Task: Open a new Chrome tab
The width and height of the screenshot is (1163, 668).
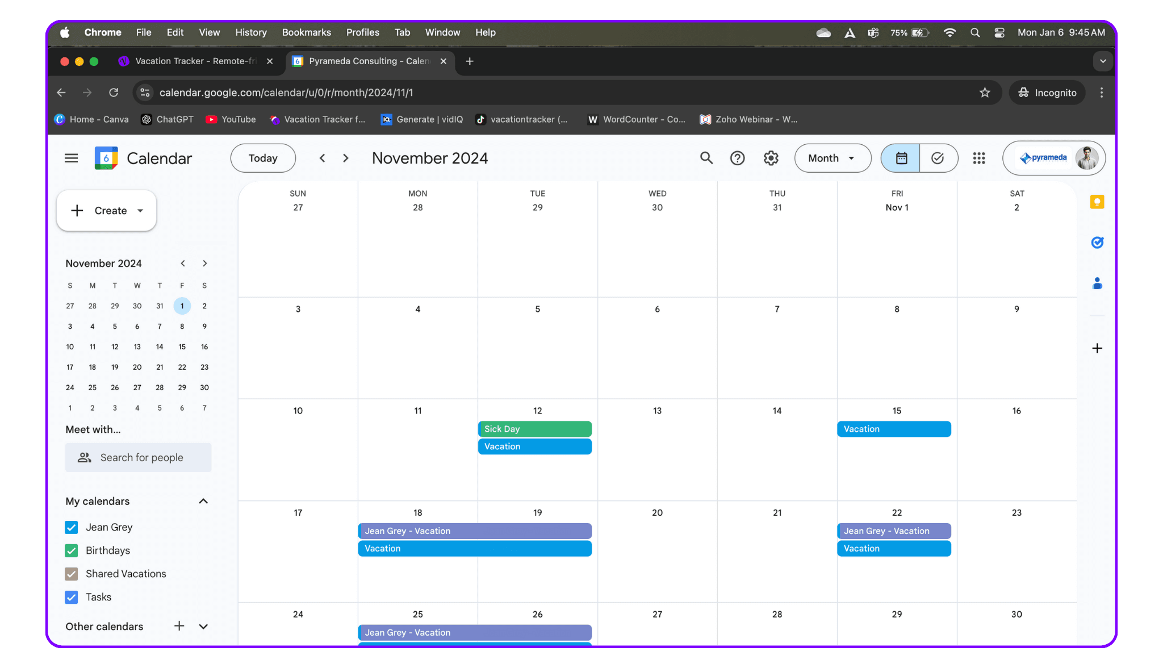Action: (x=470, y=61)
